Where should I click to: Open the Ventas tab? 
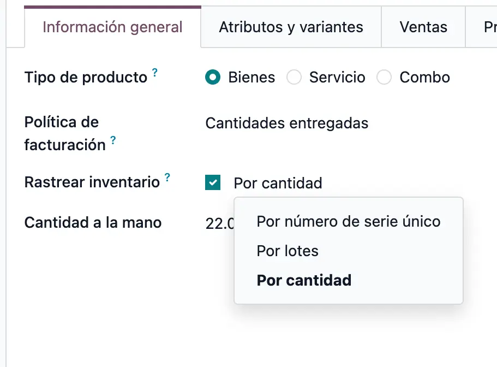coord(423,27)
